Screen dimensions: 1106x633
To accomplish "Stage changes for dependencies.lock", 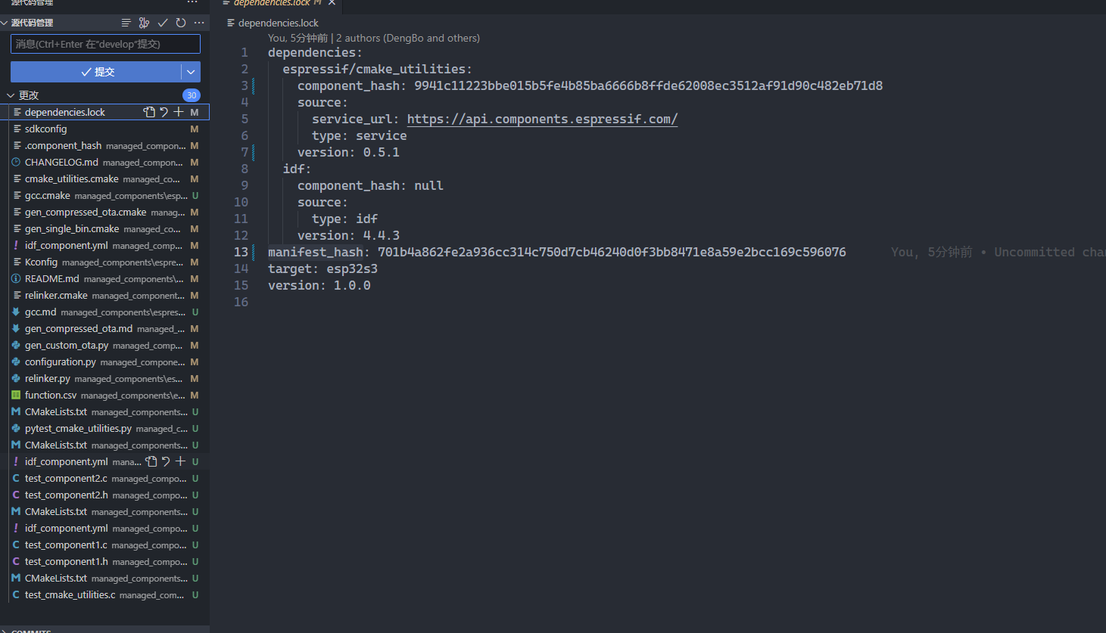I will point(179,112).
